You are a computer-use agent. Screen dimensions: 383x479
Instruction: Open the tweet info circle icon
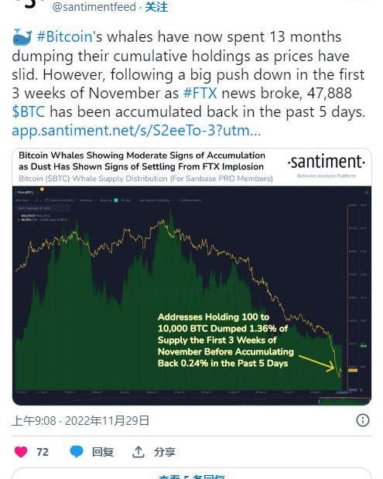(363, 420)
